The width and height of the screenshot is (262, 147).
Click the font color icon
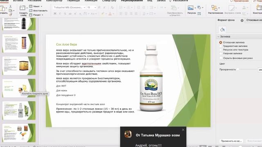tap(110, 14)
